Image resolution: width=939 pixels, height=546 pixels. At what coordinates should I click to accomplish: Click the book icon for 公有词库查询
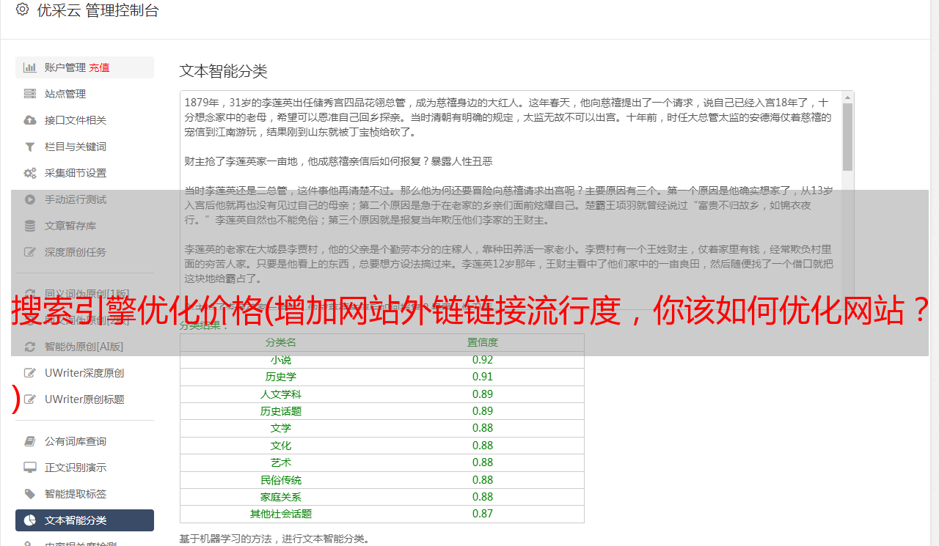point(30,441)
